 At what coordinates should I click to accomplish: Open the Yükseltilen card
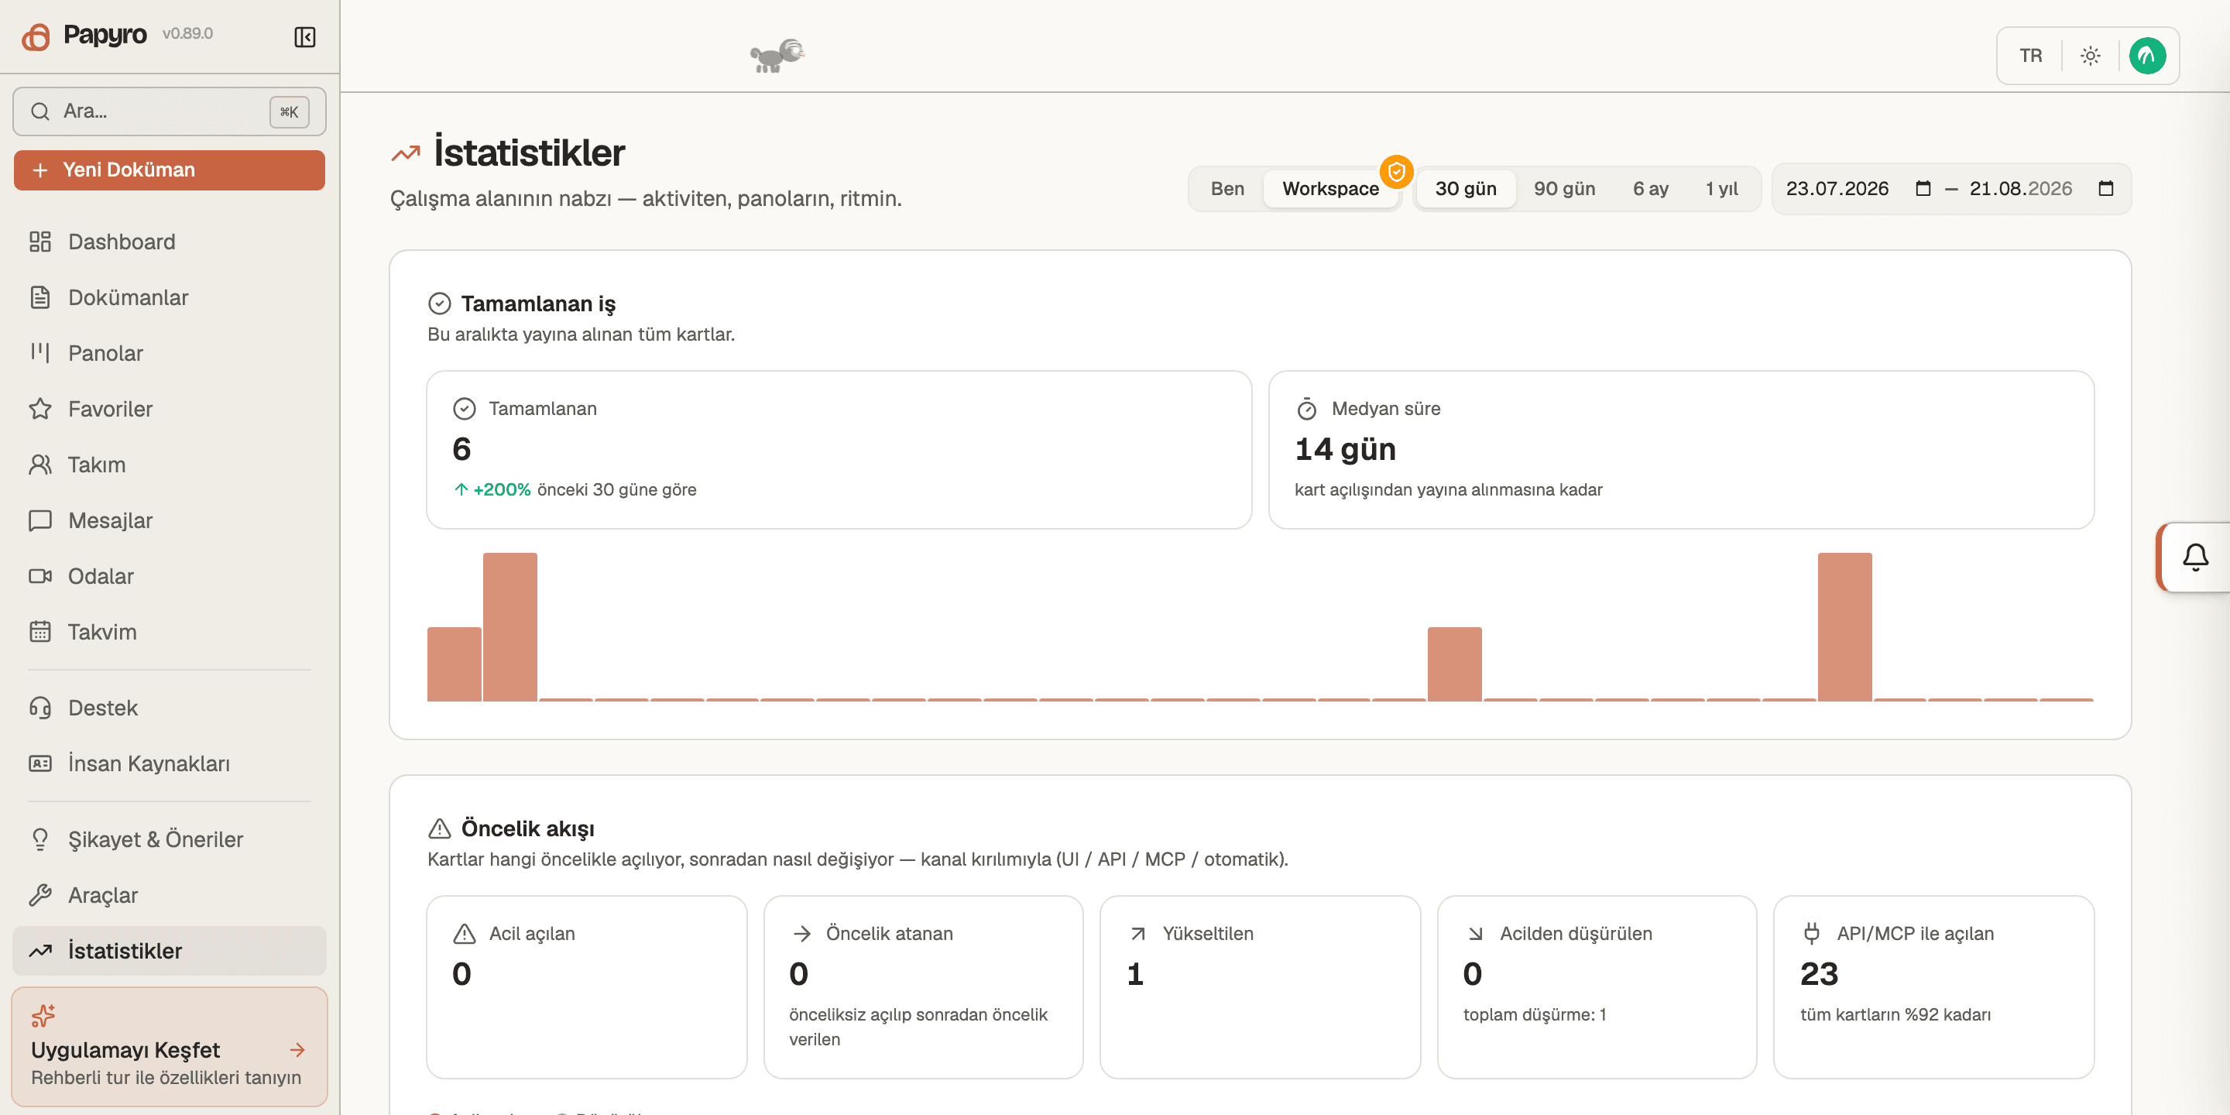click(x=1261, y=987)
